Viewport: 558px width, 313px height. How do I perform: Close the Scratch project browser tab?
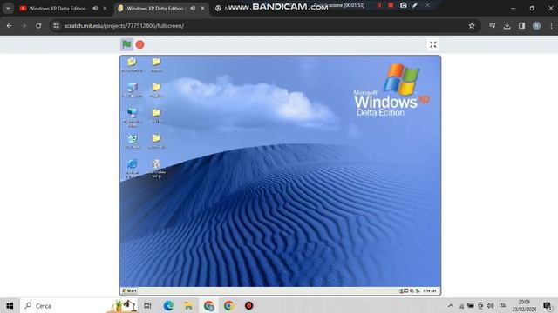click(x=202, y=8)
